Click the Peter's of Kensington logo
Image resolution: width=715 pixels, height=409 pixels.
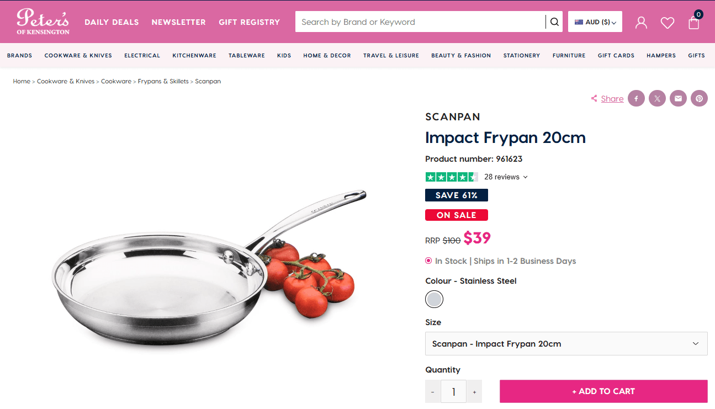click(x=43, y=22)
